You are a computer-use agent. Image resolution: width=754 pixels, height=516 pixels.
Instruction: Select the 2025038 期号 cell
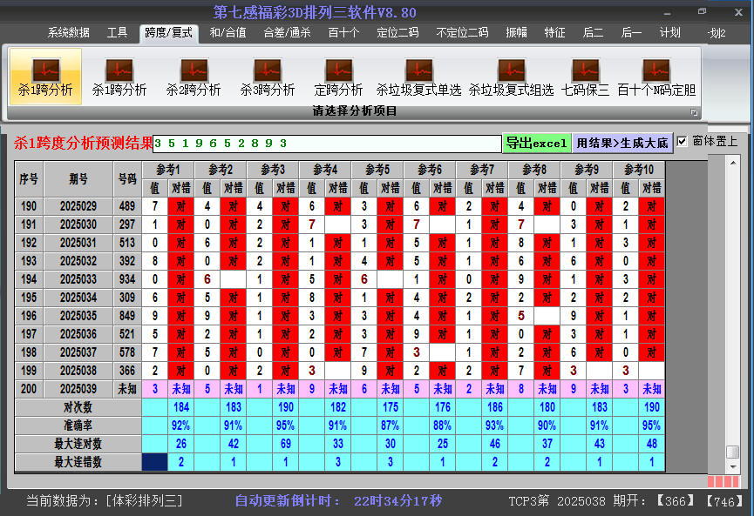78,371
